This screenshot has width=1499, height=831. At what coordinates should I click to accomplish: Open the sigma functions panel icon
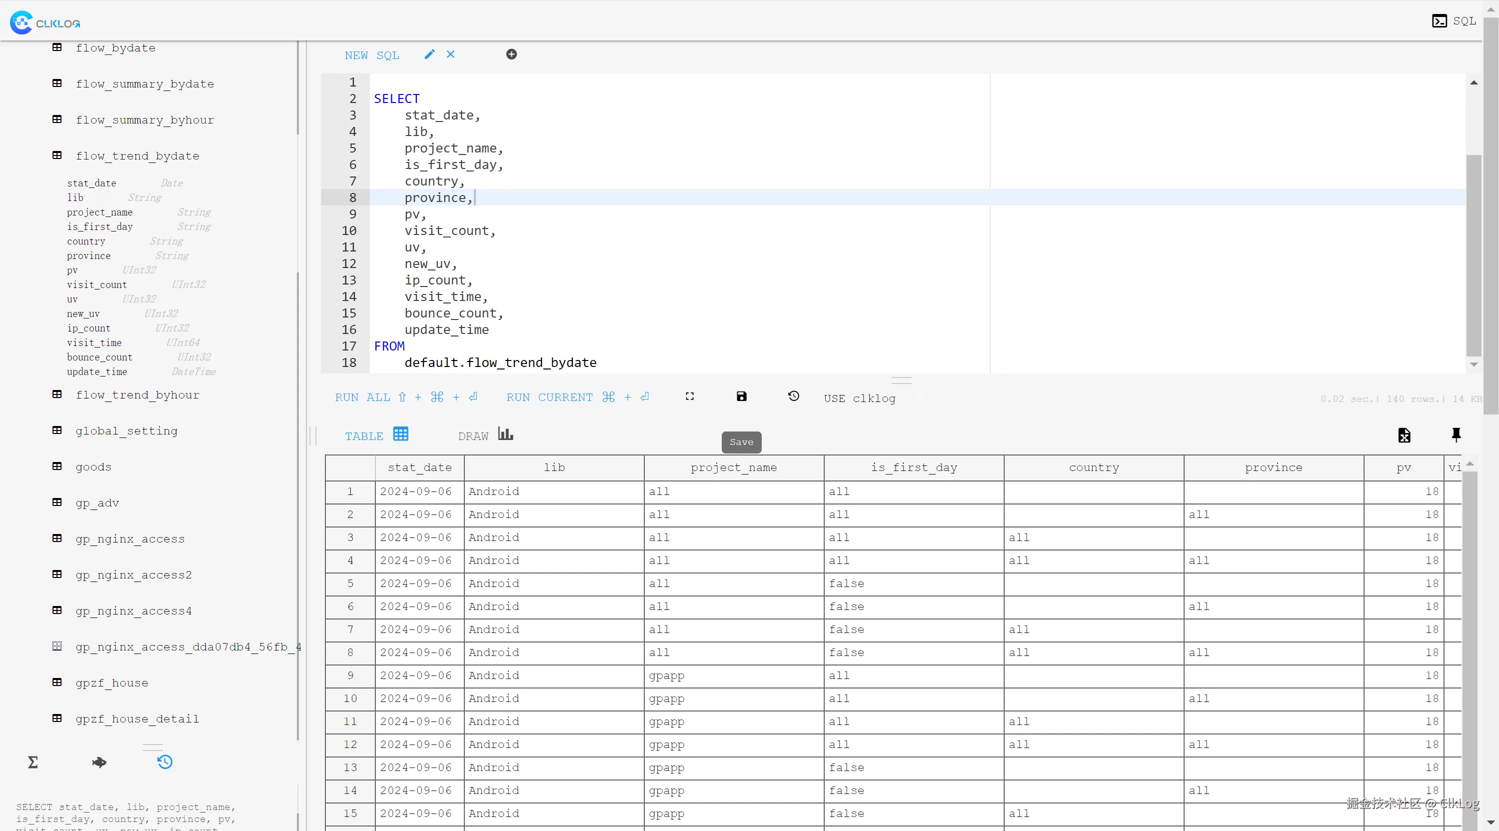[x=33, y=762]
